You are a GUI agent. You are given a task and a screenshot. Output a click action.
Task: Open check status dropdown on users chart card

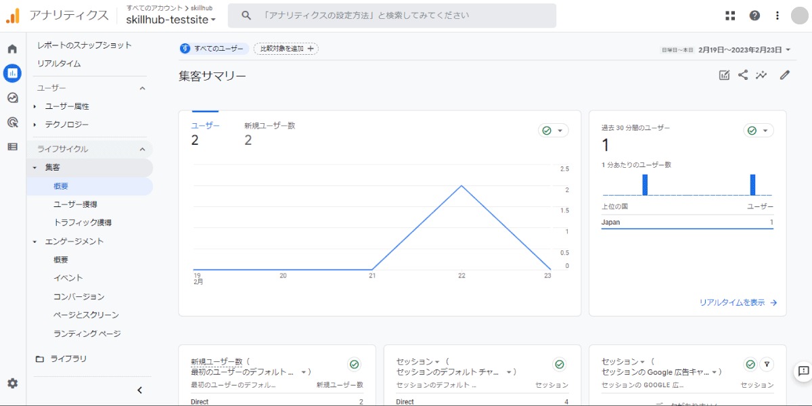tap(554, 131)
